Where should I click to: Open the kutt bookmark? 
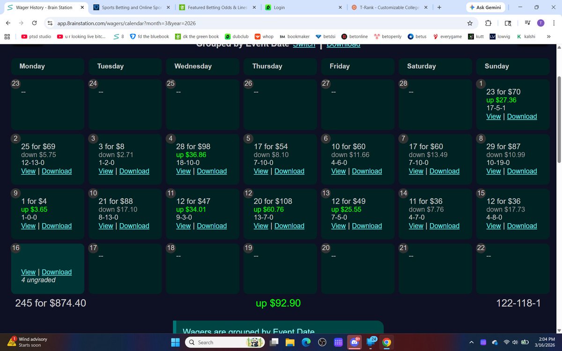click(476, 37)
